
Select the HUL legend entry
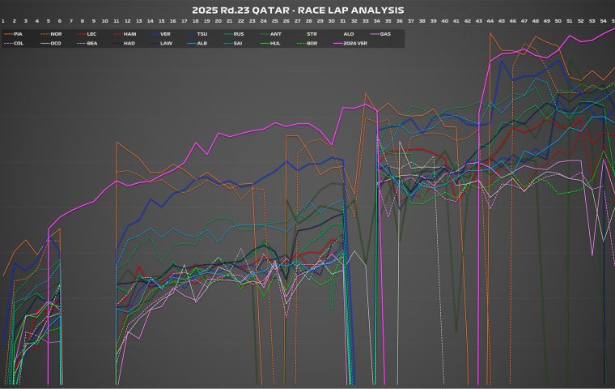275,42
